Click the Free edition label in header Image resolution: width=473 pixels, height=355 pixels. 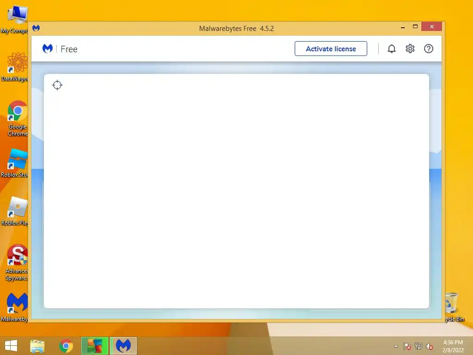[x=69, y=49]
